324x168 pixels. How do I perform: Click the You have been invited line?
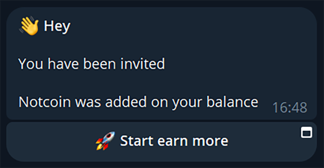92,64
